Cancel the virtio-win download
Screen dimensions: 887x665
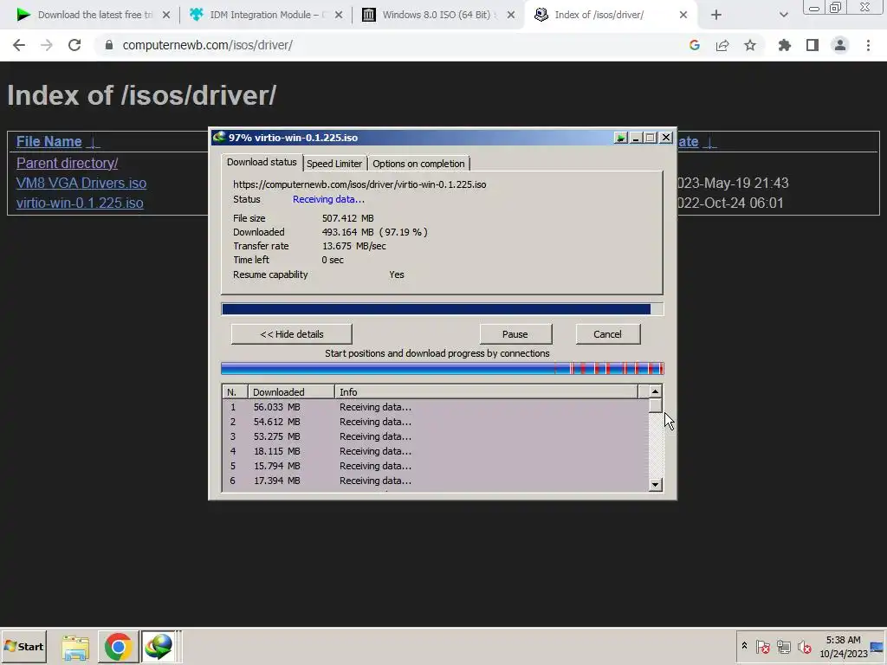point(607,334)
